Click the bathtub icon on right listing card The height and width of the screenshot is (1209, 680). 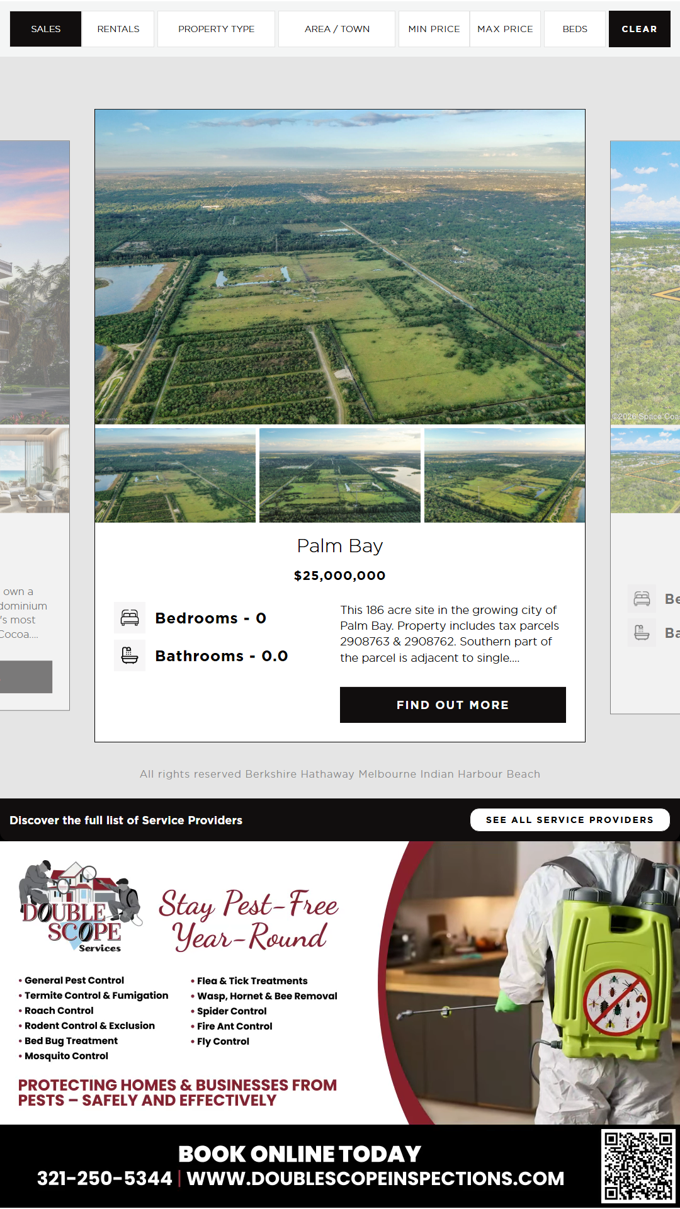click(x=642, y=632)
